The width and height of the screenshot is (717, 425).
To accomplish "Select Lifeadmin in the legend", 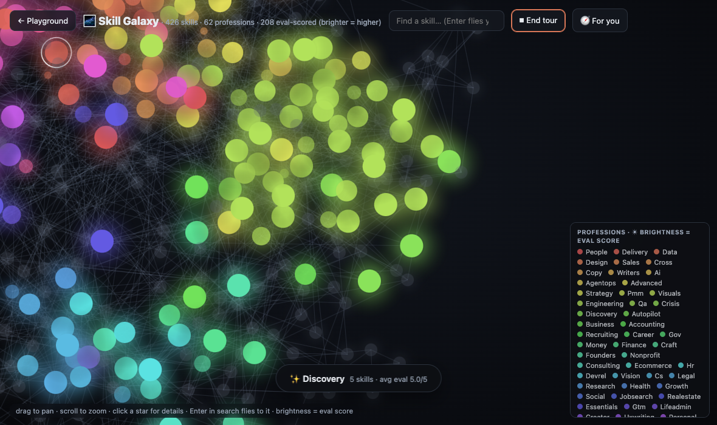I will tap(671, 407).
